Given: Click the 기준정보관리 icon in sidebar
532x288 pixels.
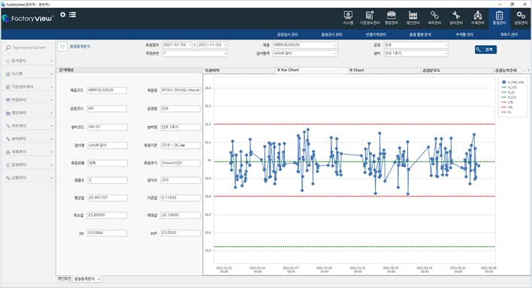Looking at the screenshot, I should point(8,87).
